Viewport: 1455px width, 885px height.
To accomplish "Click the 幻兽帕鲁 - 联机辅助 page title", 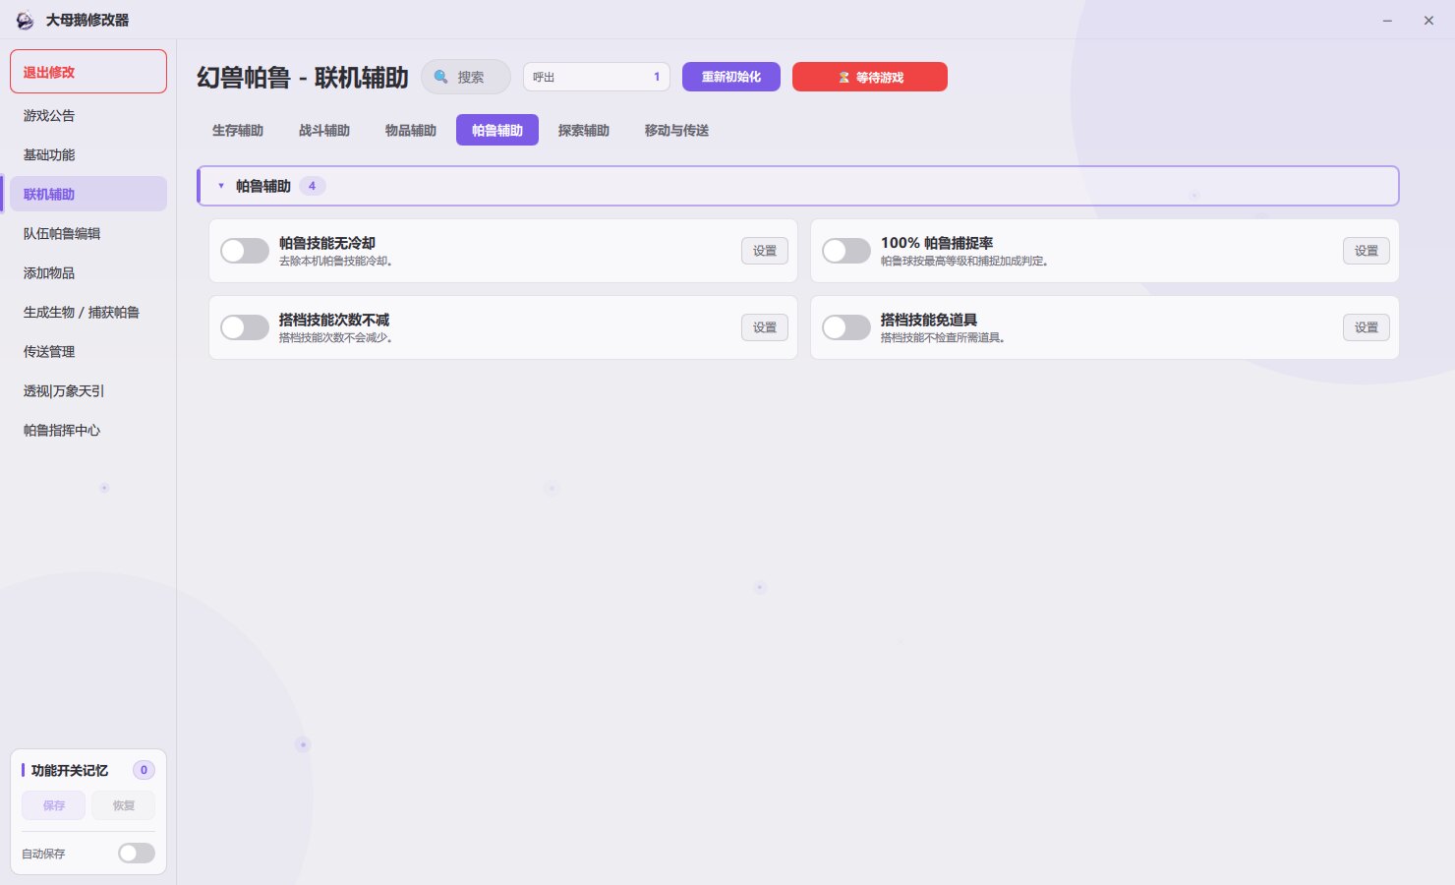I will tap(303, 78).
